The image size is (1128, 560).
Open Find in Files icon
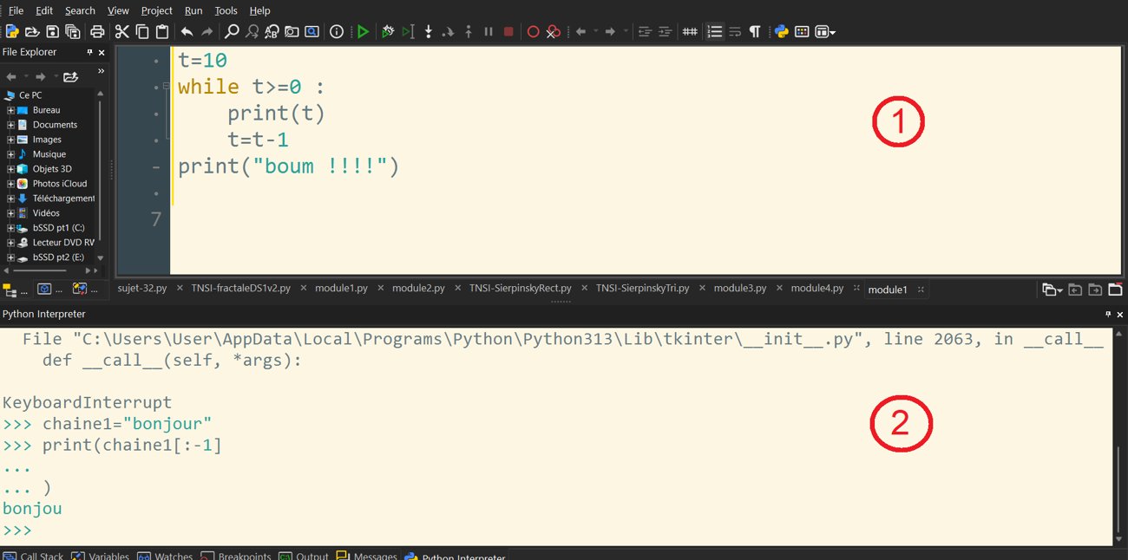[292, 31]
